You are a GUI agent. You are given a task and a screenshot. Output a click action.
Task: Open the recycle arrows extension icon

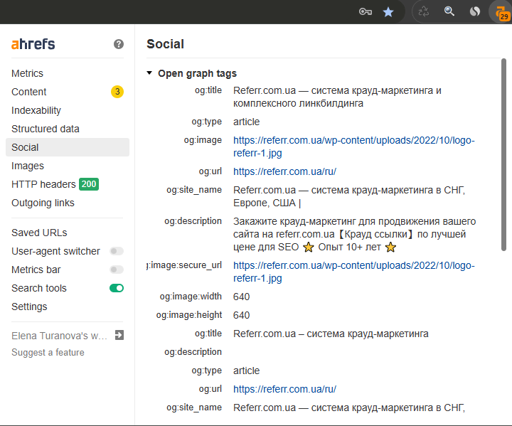pos(425,11)
